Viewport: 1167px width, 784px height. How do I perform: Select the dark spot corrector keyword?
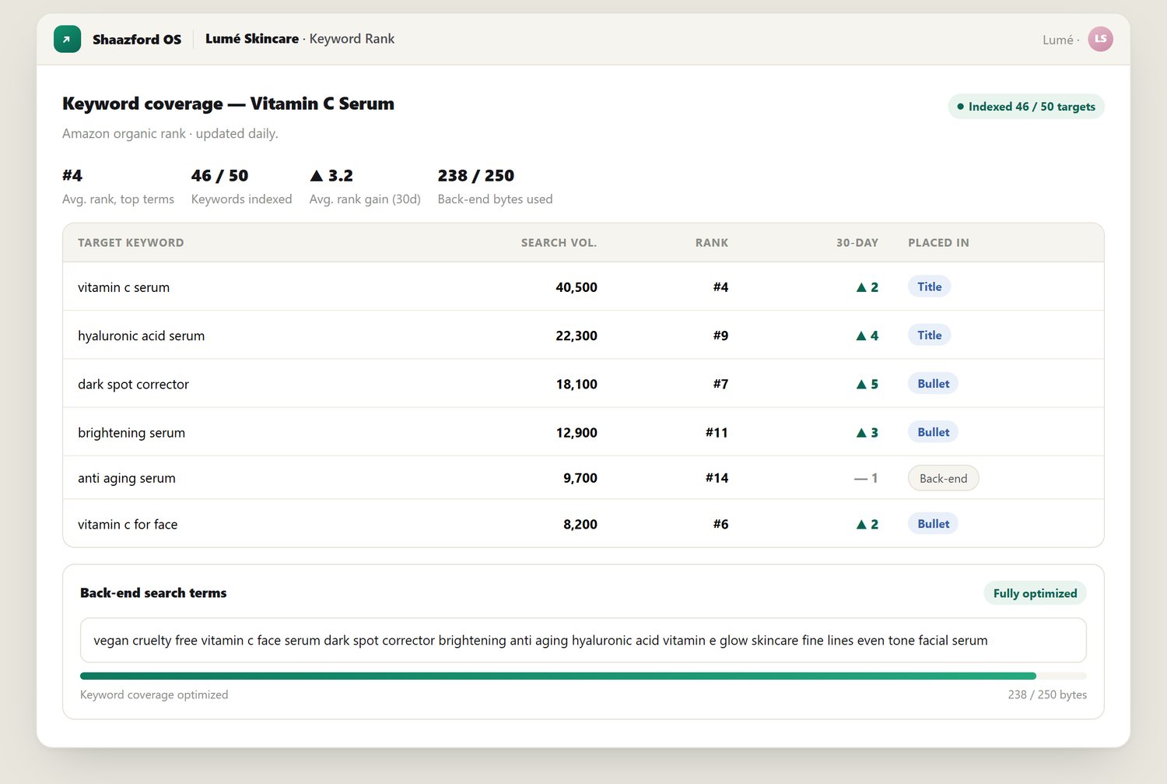133,384
